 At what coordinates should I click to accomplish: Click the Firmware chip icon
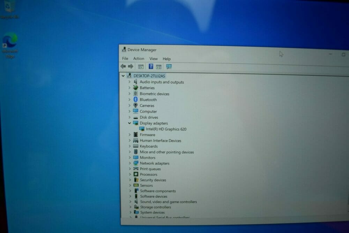click(x=135, y=134)
